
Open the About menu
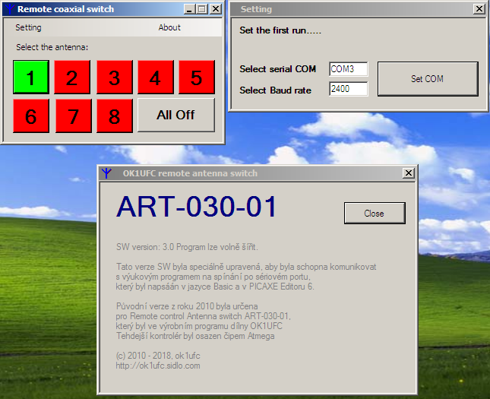[x=169, y=27]
